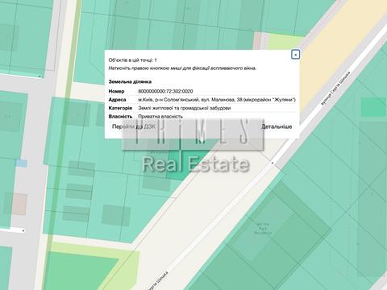Click the street label 'вулиця Сергія Шишка' near top right
Screen dimensions: 387x290
pyautogui.click(x=335, y=88)
